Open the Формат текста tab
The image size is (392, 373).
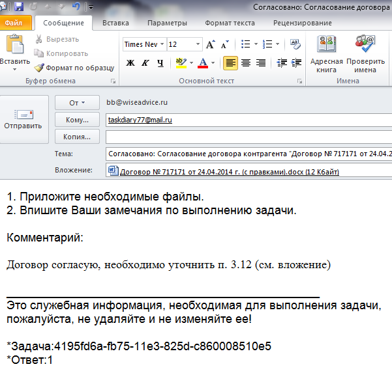tap(230, 23)
